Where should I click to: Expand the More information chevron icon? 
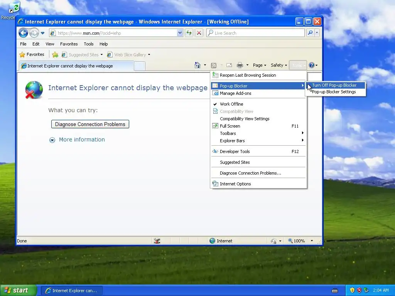(52, 140)
